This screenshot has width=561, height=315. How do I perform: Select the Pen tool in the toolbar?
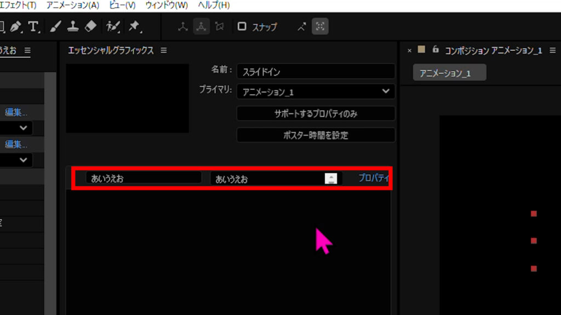tap(16, 26)
